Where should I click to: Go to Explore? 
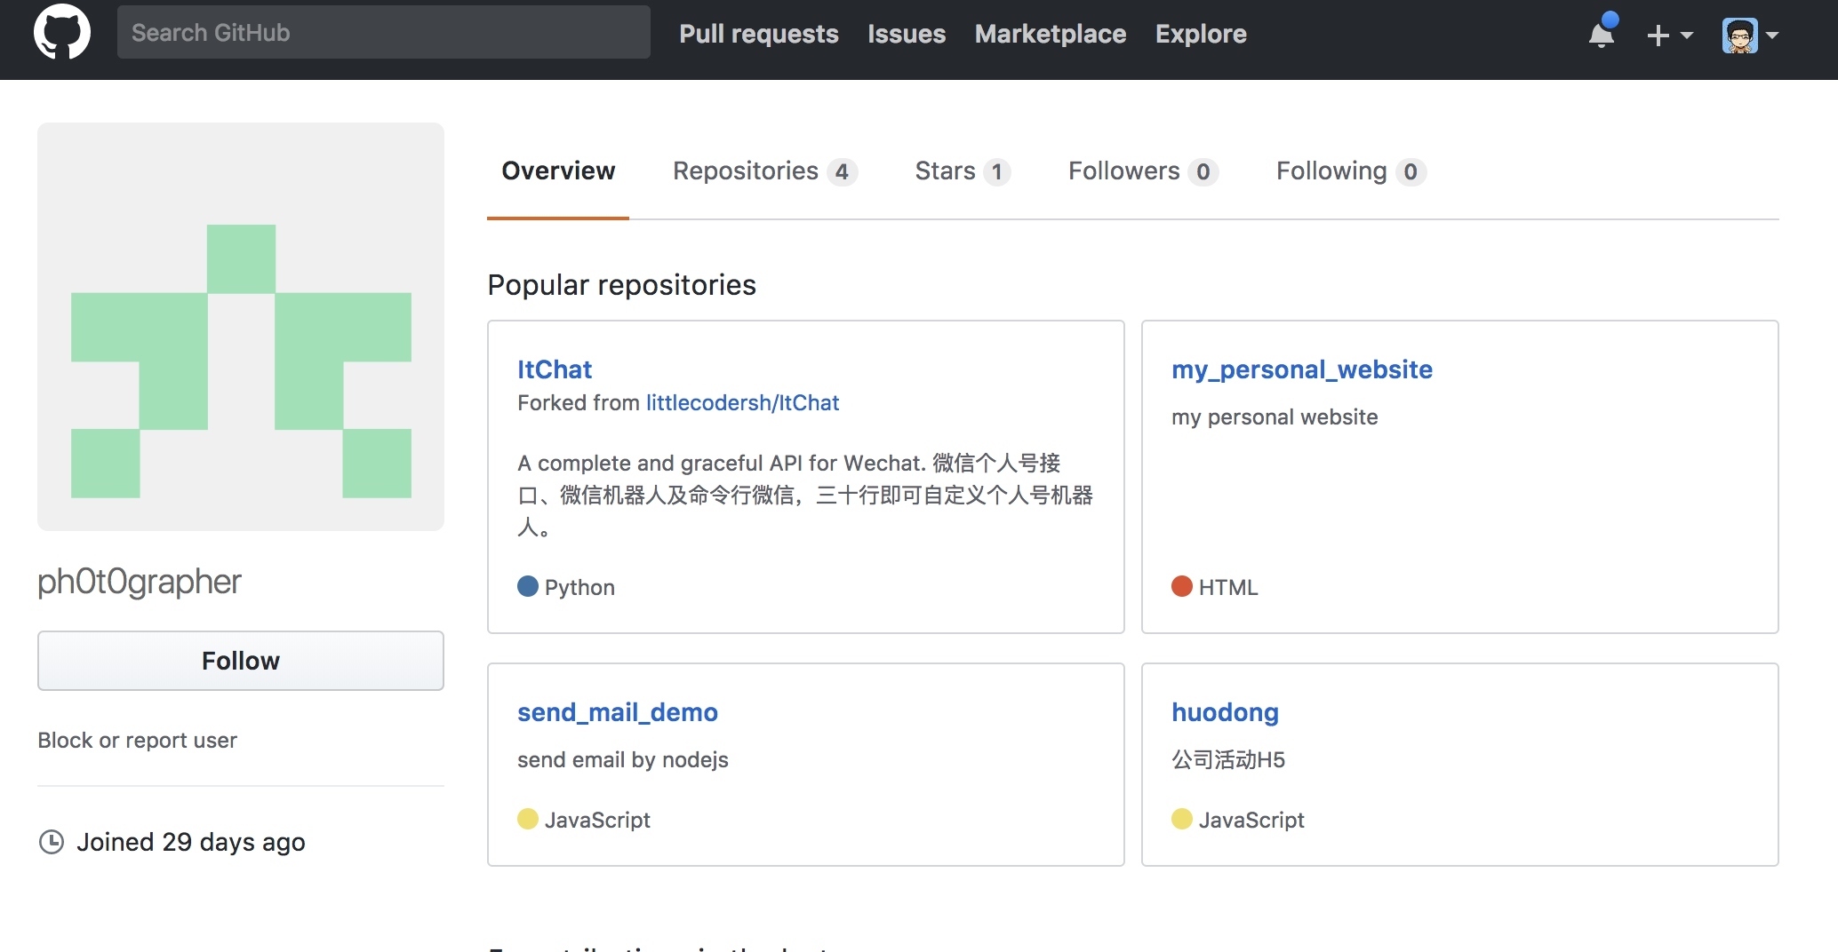coord(1201,34)
